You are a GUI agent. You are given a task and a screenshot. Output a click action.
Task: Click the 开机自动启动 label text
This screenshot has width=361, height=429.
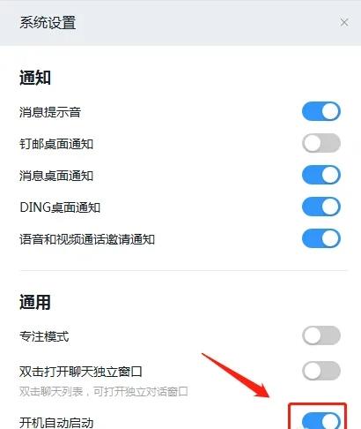56,423
